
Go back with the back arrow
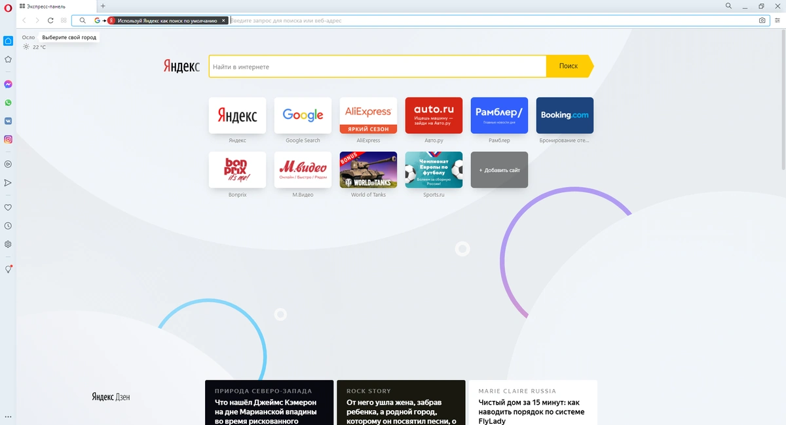[24, 20]
